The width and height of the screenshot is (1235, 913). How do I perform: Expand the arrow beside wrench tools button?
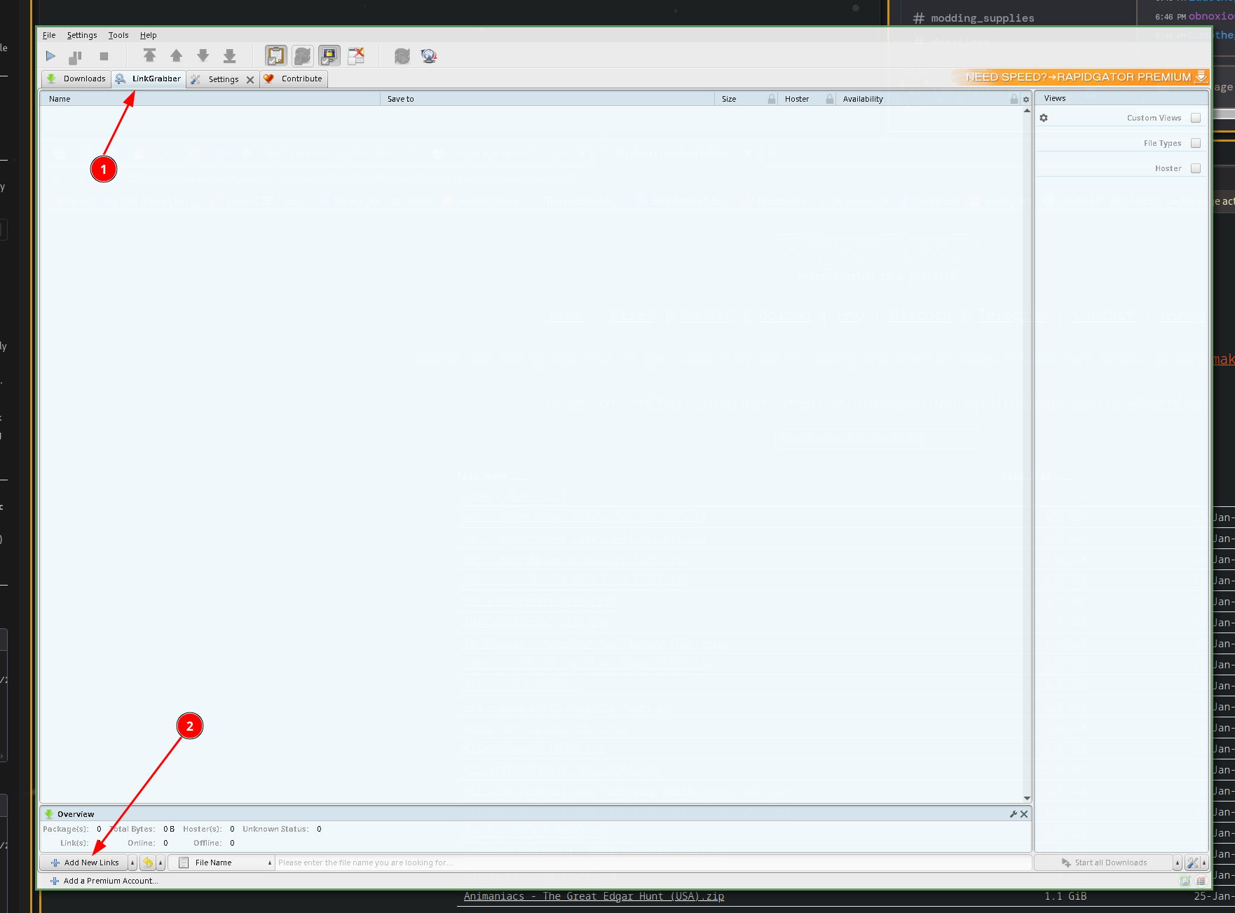pyautogui.click(x=1204, y=863)
